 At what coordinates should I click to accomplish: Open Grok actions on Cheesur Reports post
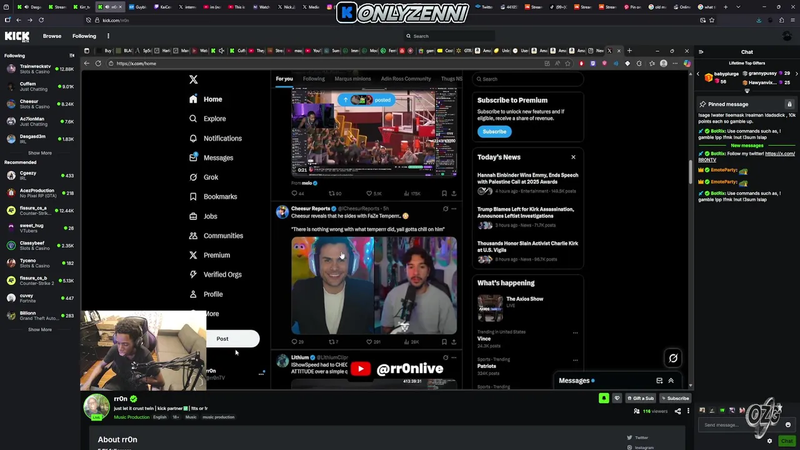pyautogui.click(x=446, y=209)
